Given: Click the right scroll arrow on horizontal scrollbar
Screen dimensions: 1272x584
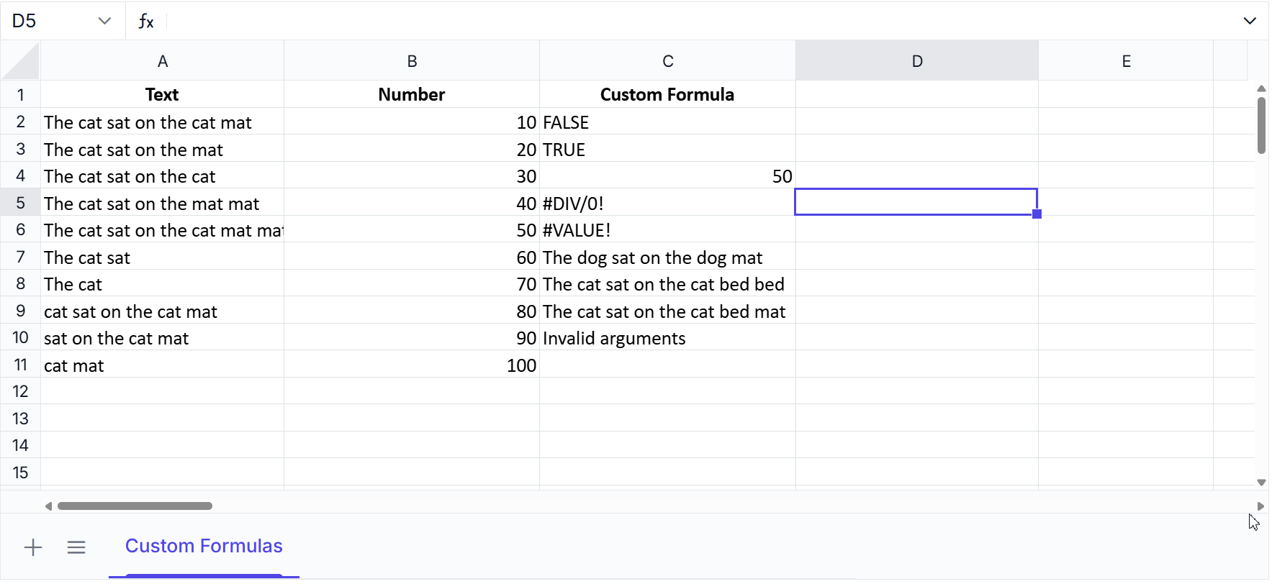Looking at the screenshot, I should tap(1262, 506).
